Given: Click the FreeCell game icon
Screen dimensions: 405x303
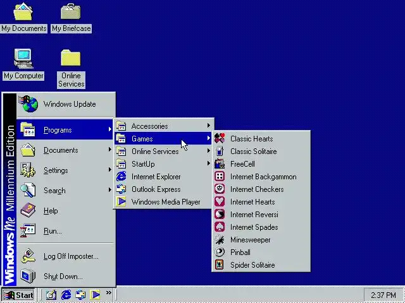Looking at the screenshot, I should [x=220, y=164].
